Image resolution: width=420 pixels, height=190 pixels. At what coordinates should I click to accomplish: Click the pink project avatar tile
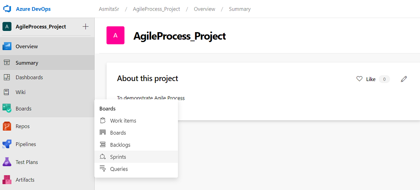click(x=115, y=36)
